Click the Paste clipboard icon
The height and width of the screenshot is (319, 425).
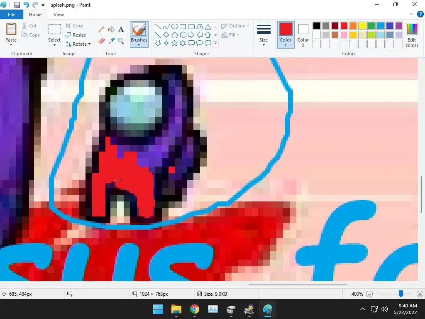coord(11,29)
